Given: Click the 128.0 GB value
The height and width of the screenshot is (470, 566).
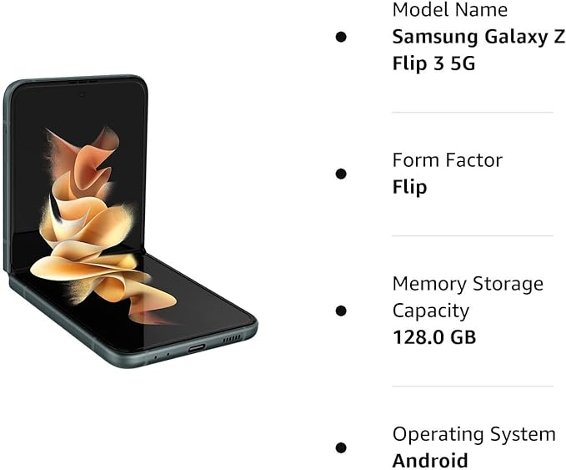Looking at the screenshot, I should (434, 337).
